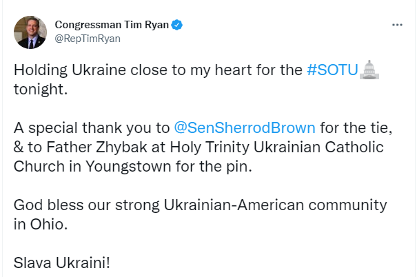Open the tweet's three-dot more options menu
The width and height of the screenshot is (417, 277).
click(x=397, y=25)
